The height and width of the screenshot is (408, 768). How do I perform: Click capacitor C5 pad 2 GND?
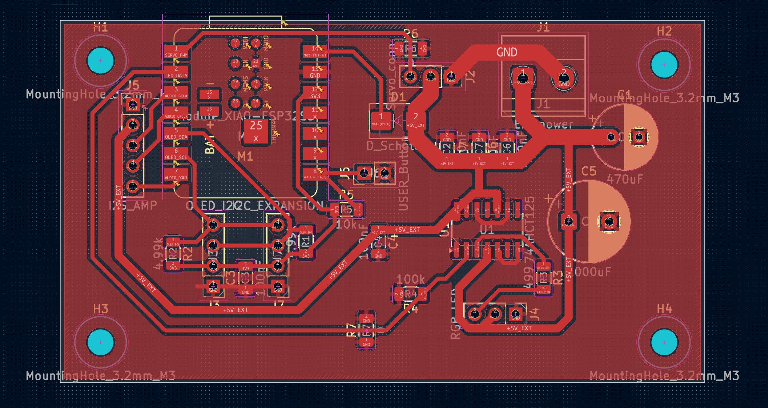(609, 222)
